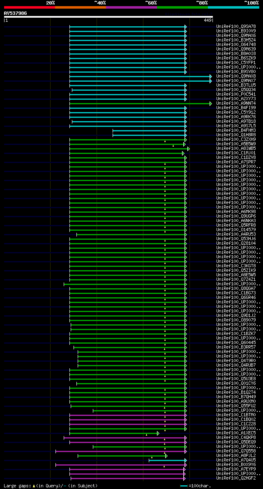Open hit UniRef100_A9S7L5
Image resolution: width=263 pixels, height=489 pixels.
236,126
